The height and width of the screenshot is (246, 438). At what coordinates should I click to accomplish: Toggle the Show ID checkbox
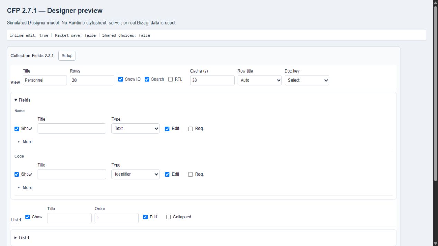pos(120,79)
